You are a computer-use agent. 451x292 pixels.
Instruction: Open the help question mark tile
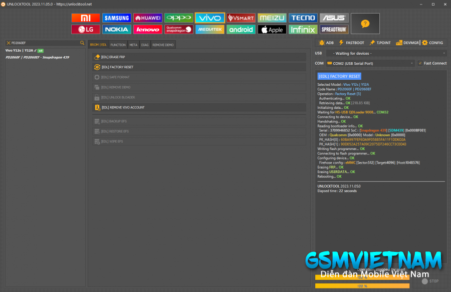(365, 24)
